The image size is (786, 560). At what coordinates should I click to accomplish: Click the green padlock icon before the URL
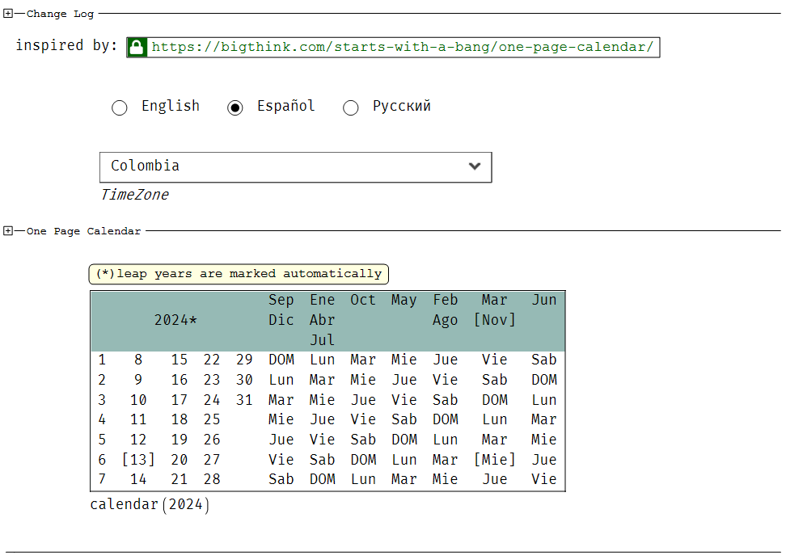click(137, 47)
